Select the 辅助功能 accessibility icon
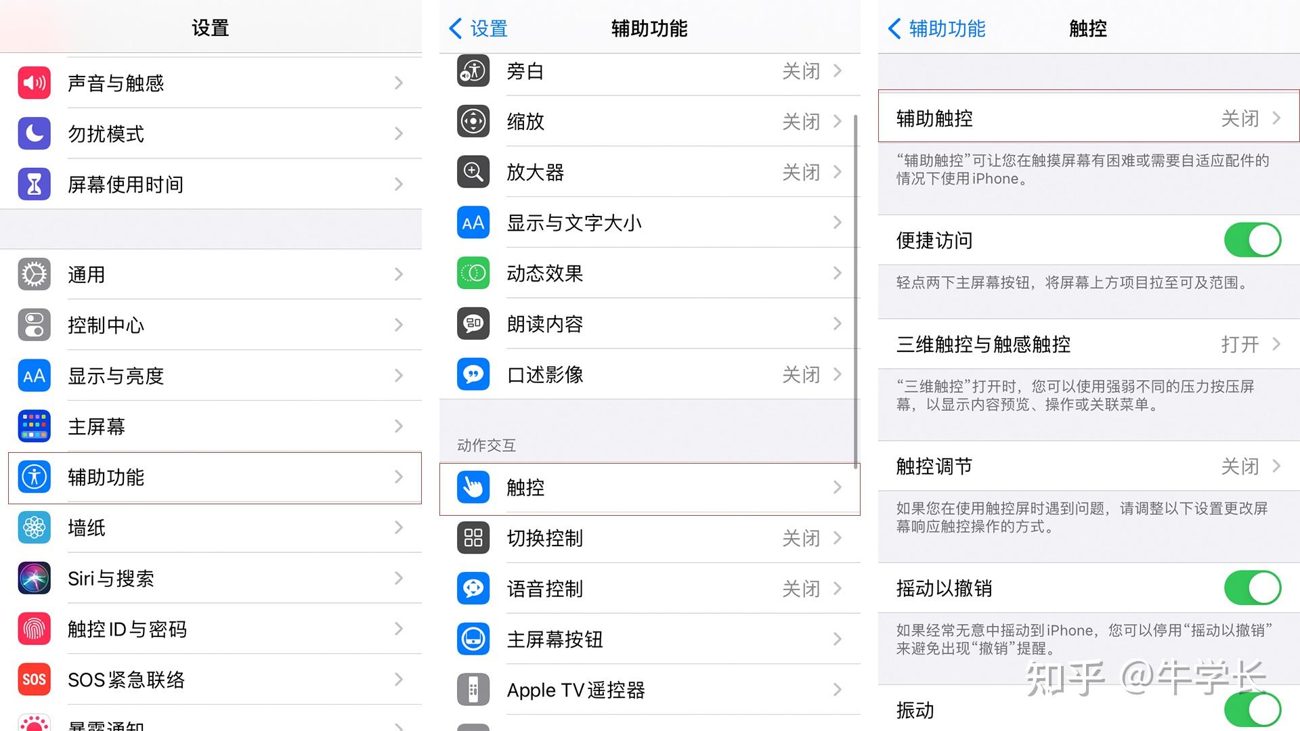 34,477
